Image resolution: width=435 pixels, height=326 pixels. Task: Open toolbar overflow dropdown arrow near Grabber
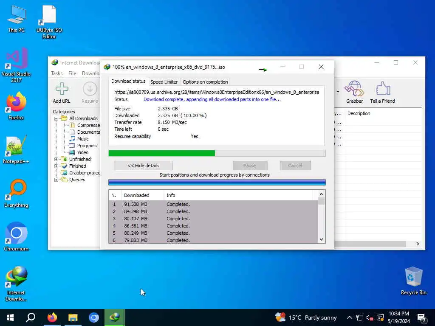(338, 92)
